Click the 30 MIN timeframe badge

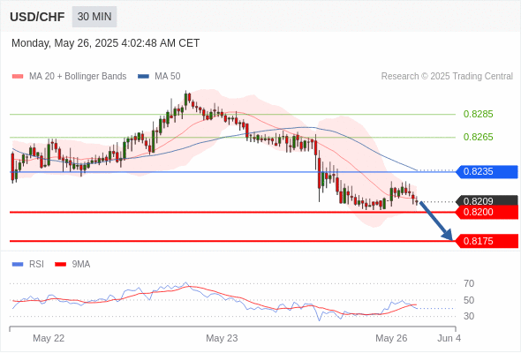[x=94, y=16]
